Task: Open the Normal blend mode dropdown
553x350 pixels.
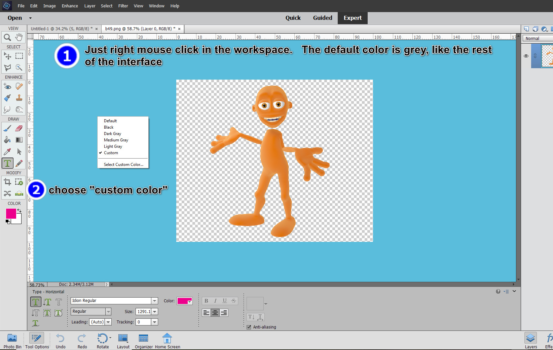Action: click(x=538, y=39)
